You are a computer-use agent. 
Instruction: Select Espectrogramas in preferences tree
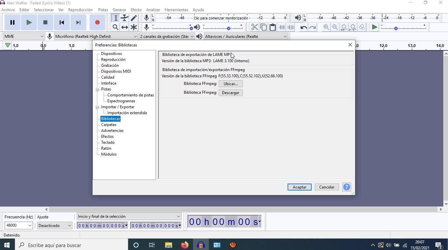click(121, 101)
